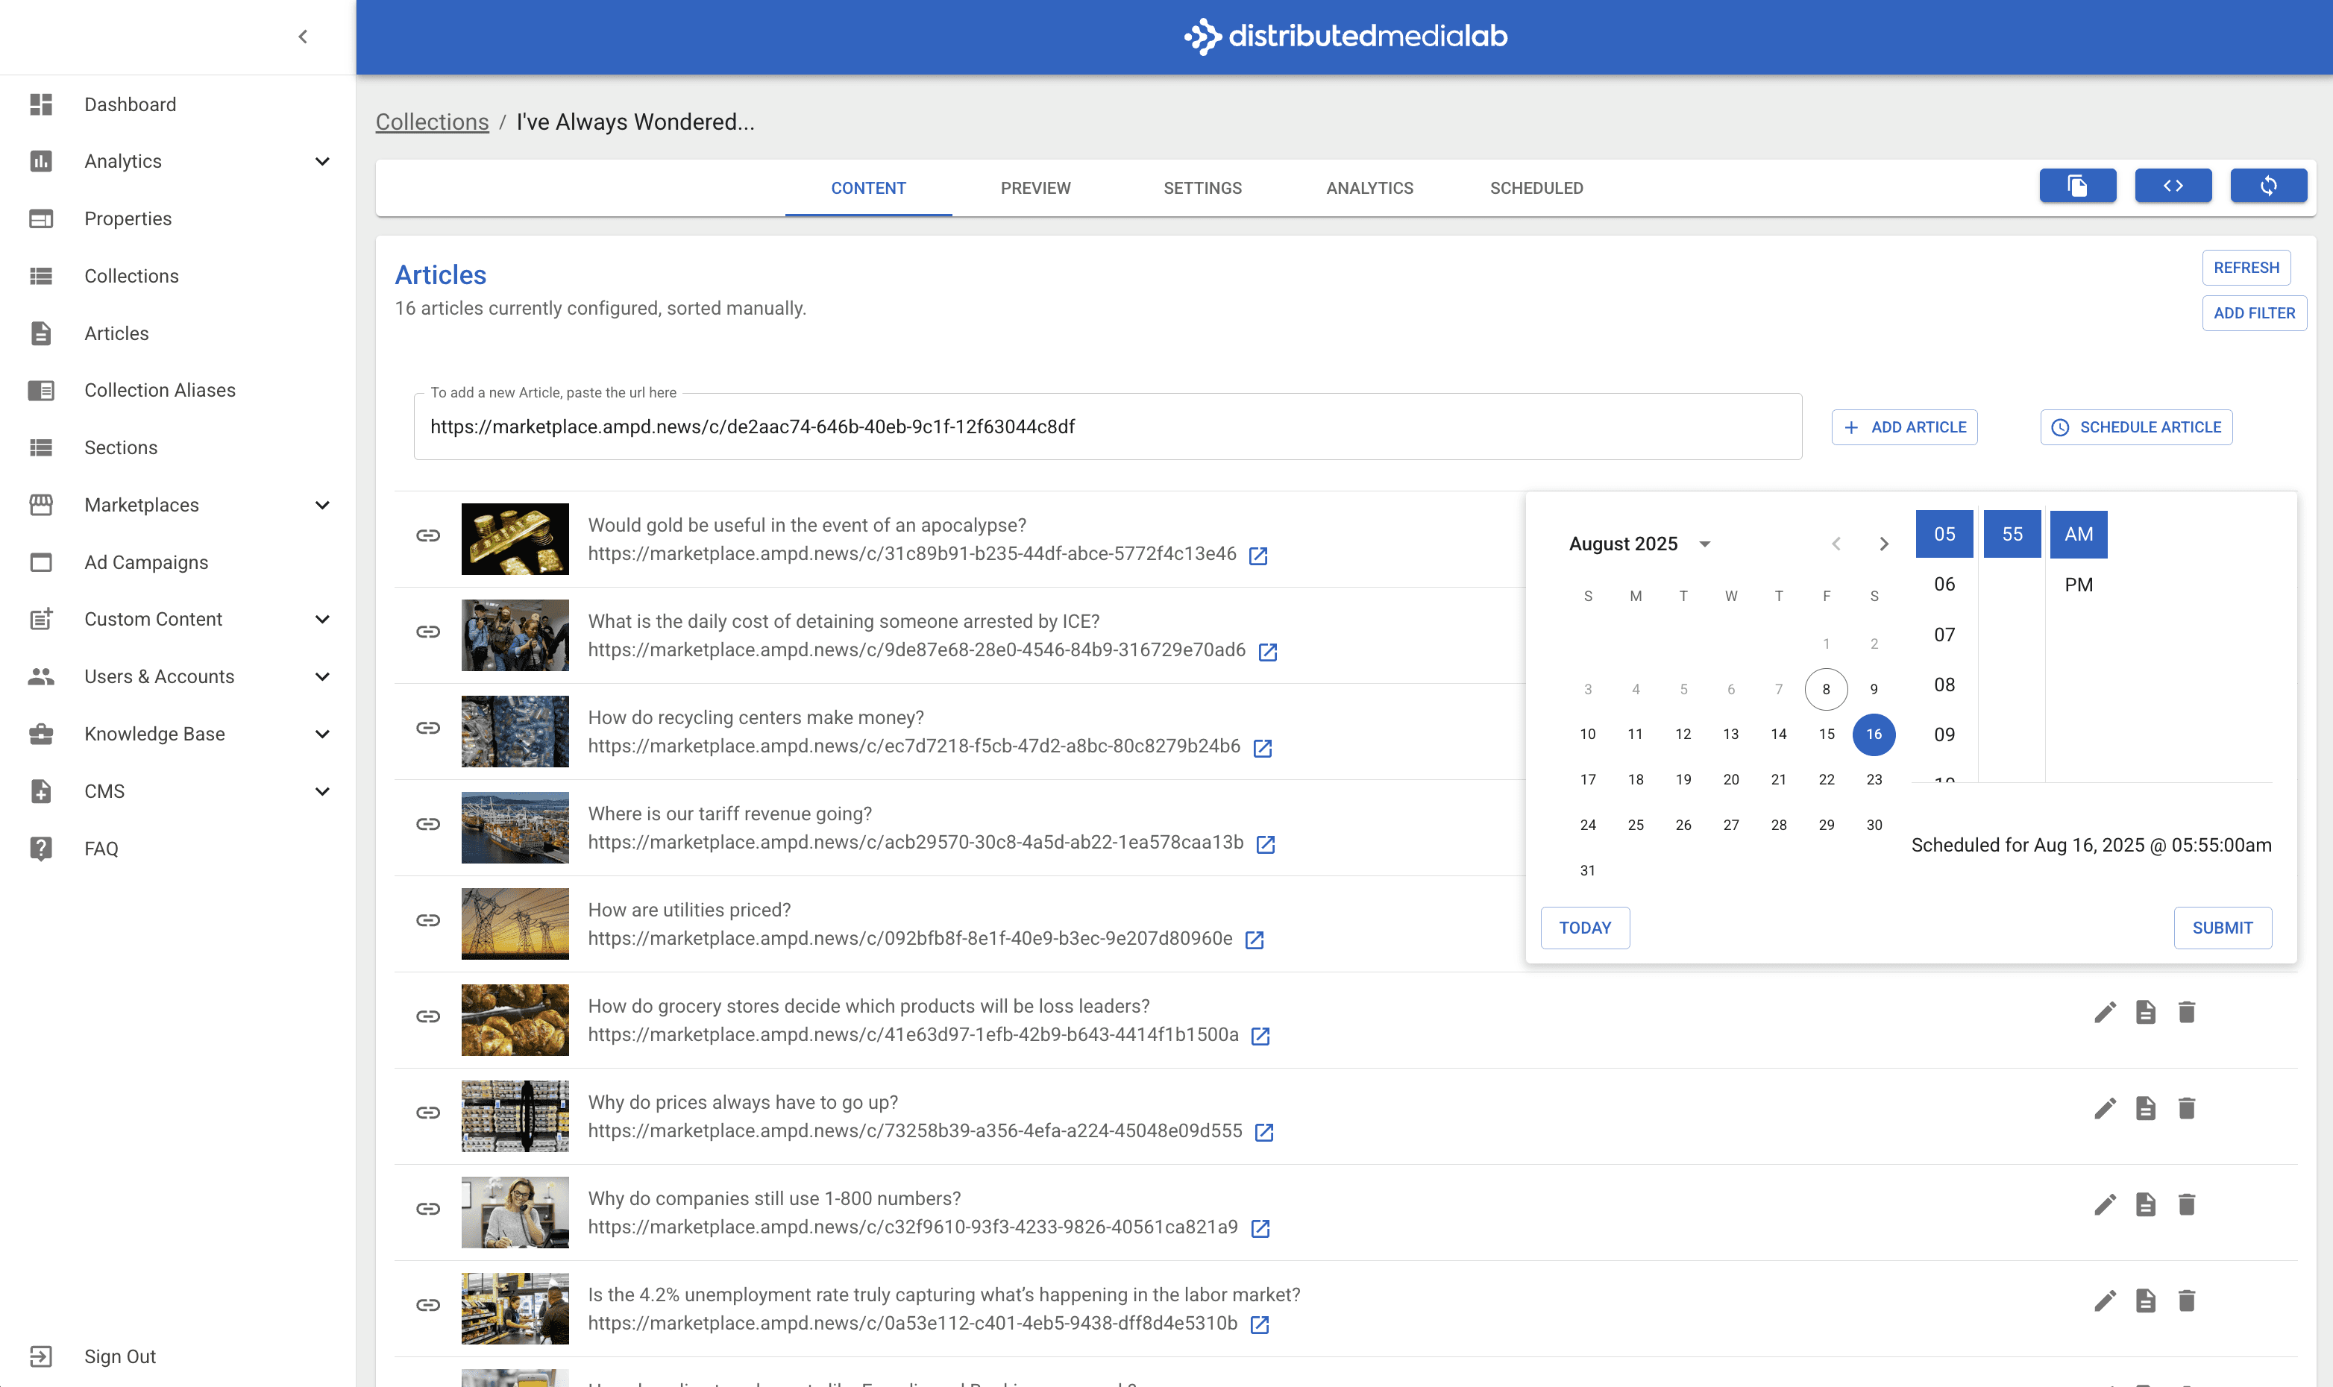Open external link for gold apocalypse article
The height and width of the screenshot is (1387, 2333).
pyautogui.click(x=1258, y=556)
